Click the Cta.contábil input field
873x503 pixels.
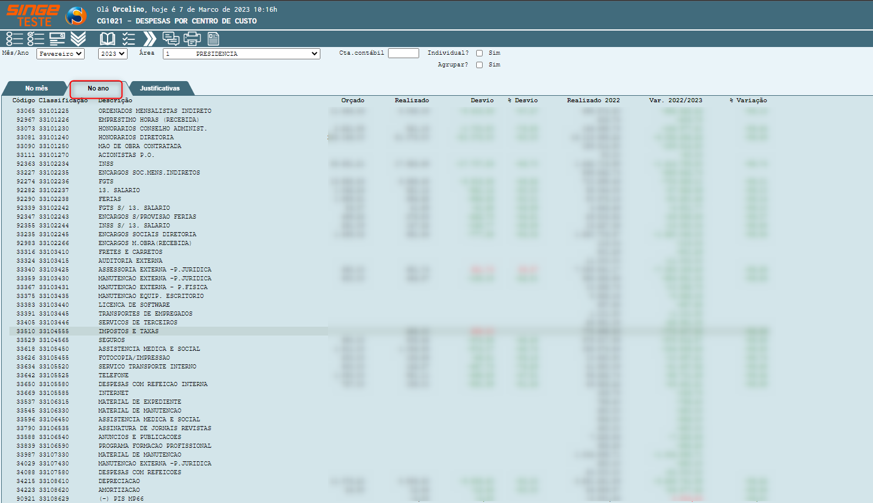click(x=403, y=53)
